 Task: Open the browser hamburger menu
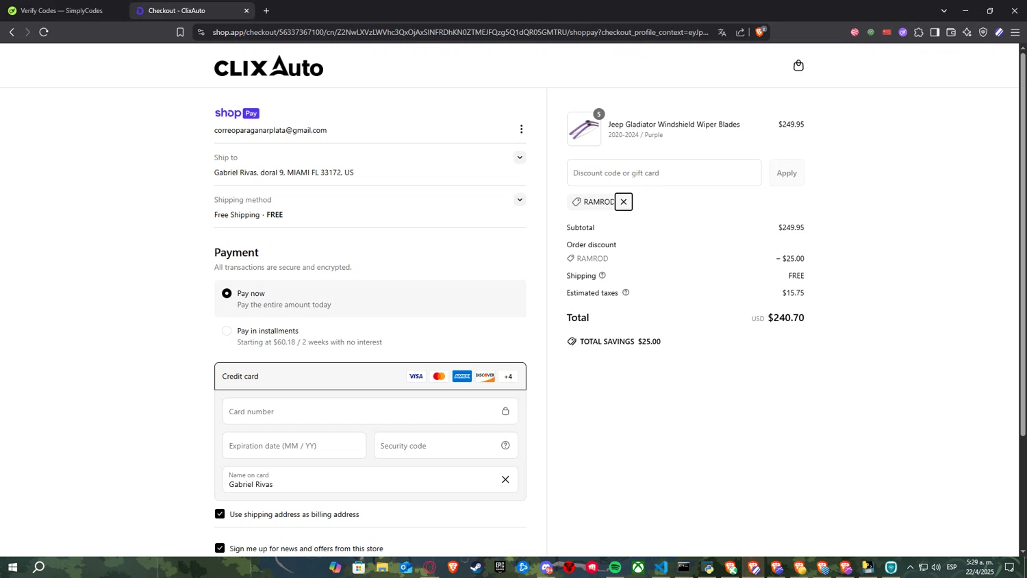1015,32
